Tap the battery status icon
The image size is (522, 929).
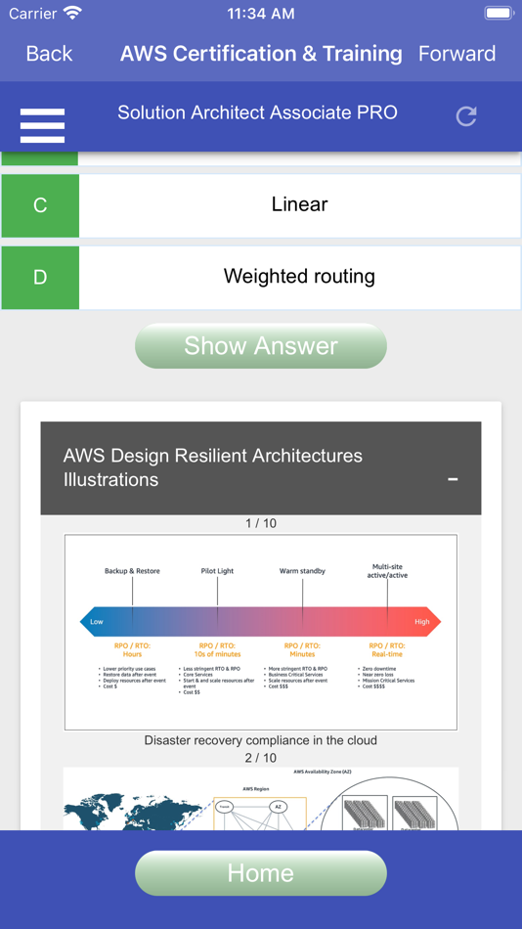coord(499,13)
